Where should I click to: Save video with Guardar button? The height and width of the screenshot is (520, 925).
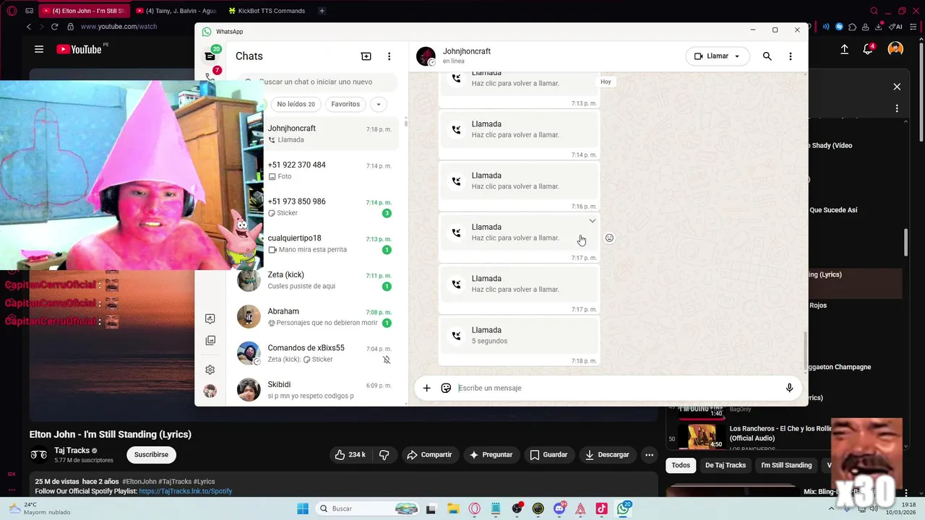(548, 454)
